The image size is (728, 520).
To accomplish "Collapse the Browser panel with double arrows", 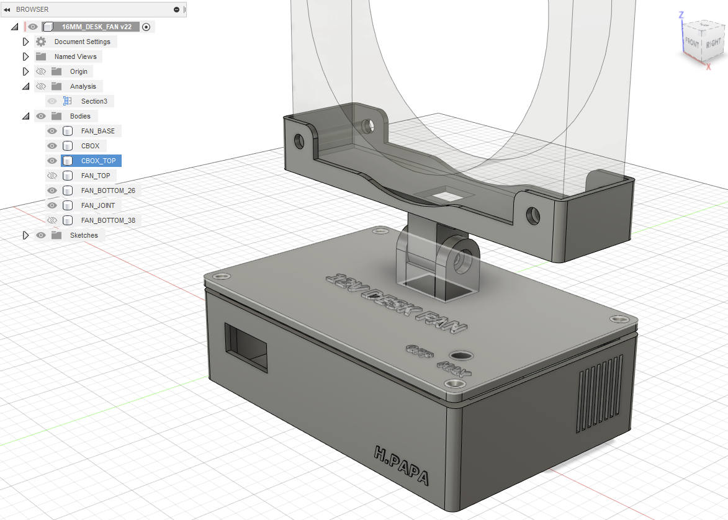I will [7, 9].
